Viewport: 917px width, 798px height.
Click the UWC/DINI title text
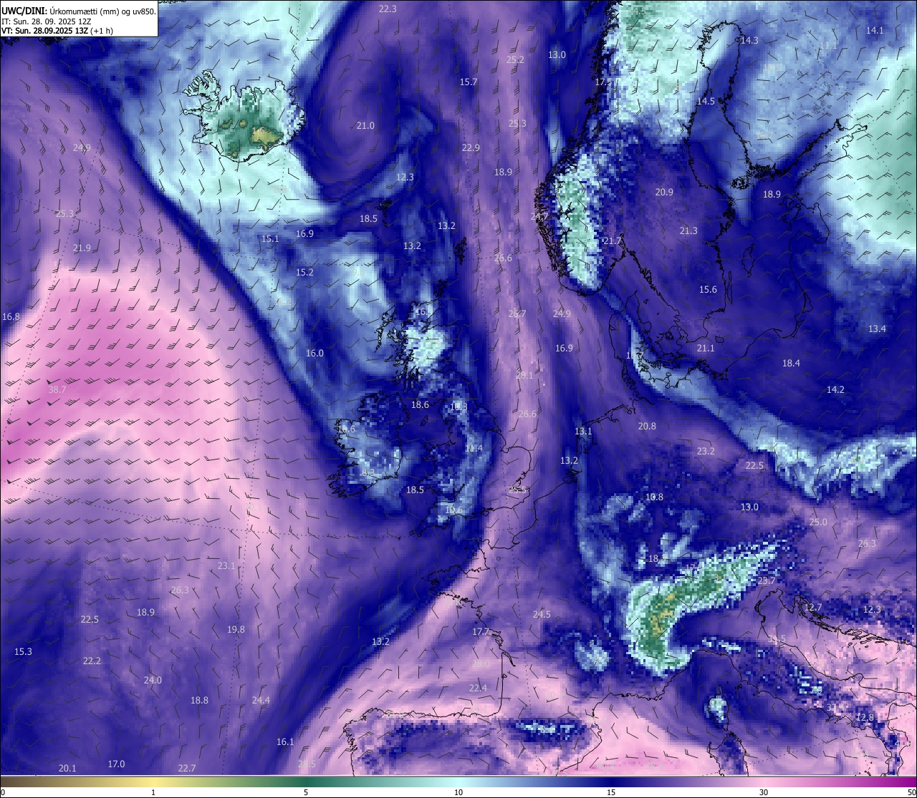24,11
